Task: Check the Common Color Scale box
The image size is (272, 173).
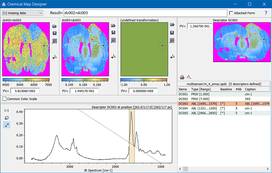Action: (5, 99)
